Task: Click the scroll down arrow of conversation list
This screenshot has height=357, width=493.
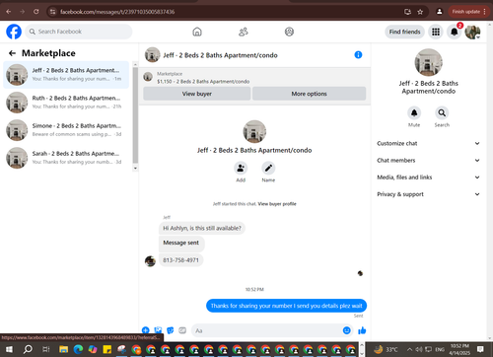Action: pyautogui.click(x=135, y=168)
